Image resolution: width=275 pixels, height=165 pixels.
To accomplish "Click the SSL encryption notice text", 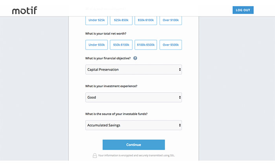I will (x=136, y=155).
